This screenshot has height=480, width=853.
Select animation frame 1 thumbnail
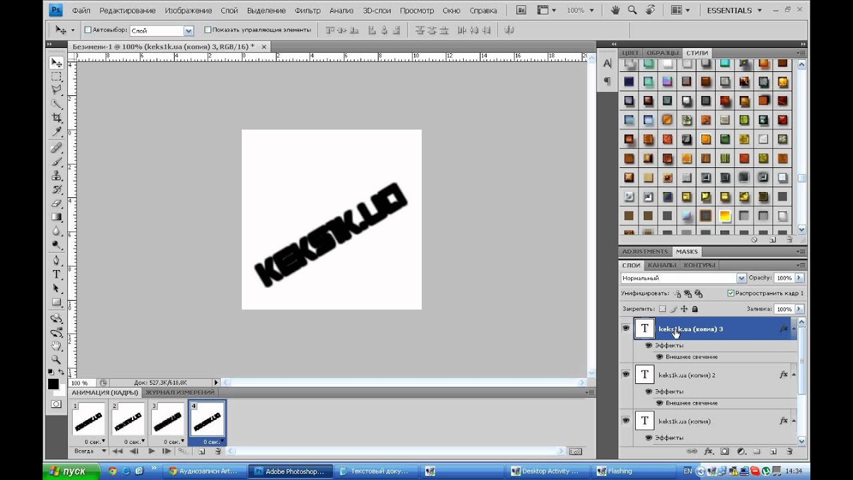88,420
